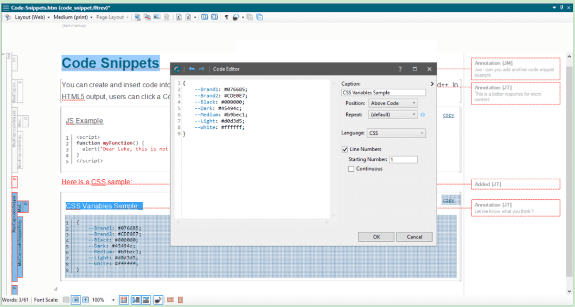Click the conditional text icon in top toolbar
Screen dimensions: 575x307
[x=178, y=17]
